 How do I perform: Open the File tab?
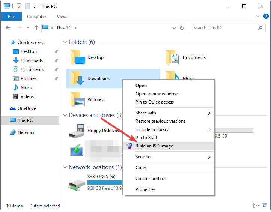[x=11, y=17]
